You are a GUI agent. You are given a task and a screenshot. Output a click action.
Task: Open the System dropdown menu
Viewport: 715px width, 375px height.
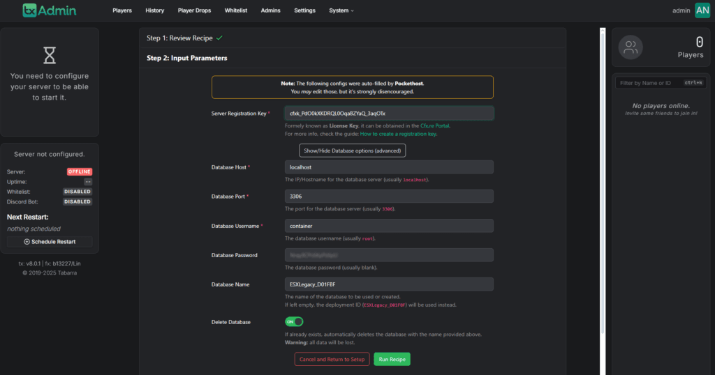[x=341, y=10]
